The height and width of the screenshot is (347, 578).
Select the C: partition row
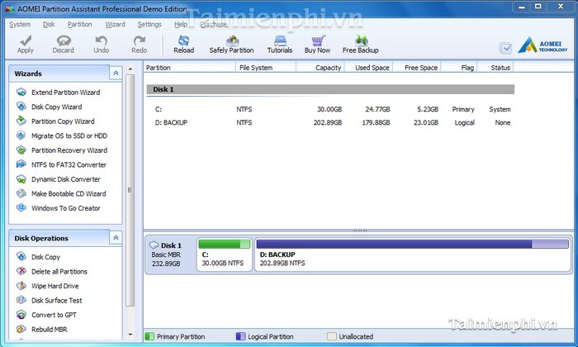330,109
